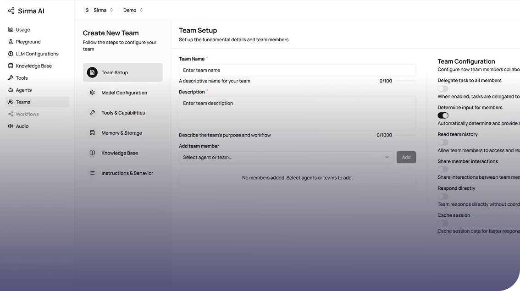The image size is (520, 291).
Task: Open the Tools & Capabilities step
Action: click(123, 113)
